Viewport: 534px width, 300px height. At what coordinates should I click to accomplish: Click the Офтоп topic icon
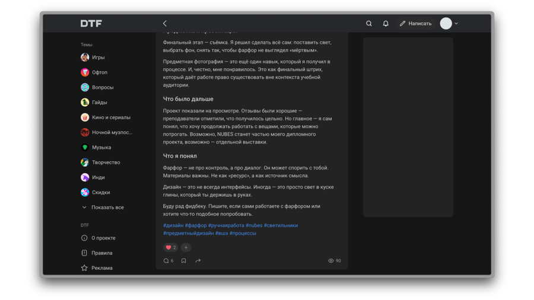[x=85, y=72]
